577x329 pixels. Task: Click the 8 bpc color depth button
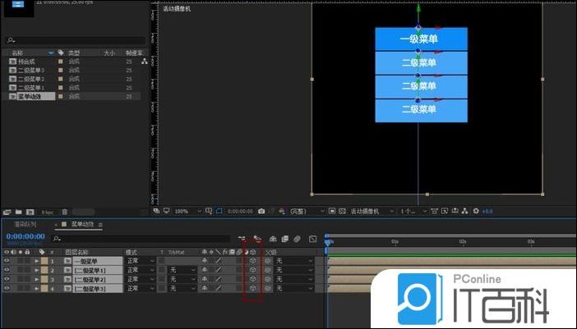coord(48,212)
